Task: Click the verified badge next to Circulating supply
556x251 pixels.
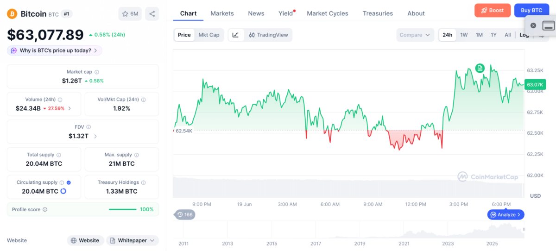Action: click(69, 182)
